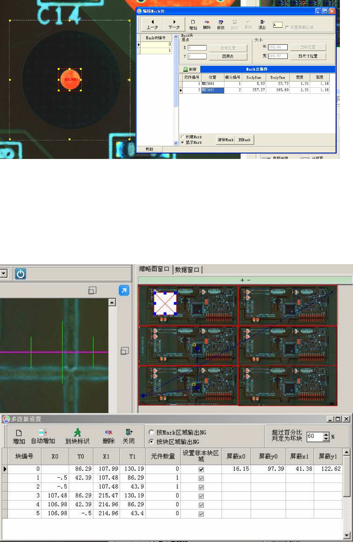Click 块编号 column header
The width and height of the screenshot is (353, 542).
(24, 456)
